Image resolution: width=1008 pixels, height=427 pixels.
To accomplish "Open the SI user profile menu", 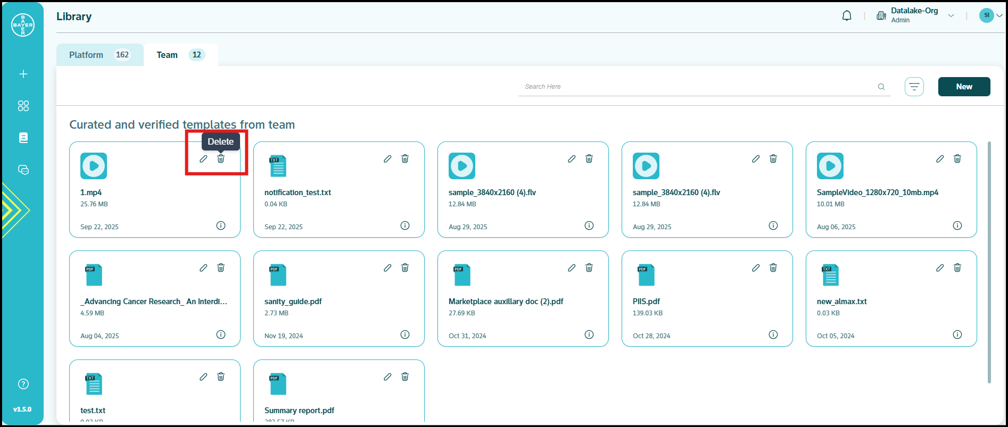I will click(x=990, y=15).
